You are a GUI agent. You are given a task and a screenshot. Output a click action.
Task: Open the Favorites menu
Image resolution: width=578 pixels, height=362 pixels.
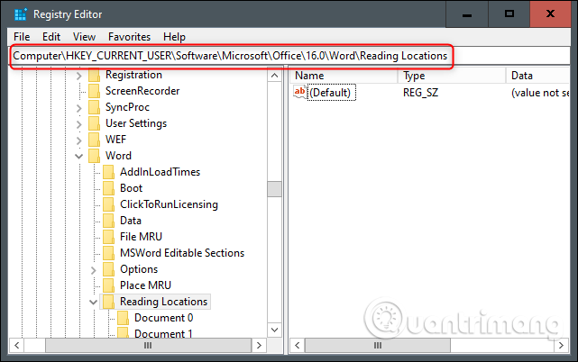(129, 37)
